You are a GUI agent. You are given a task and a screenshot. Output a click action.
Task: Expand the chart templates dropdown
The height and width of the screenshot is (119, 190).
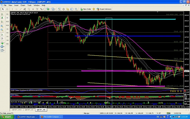tap(2, 50)
